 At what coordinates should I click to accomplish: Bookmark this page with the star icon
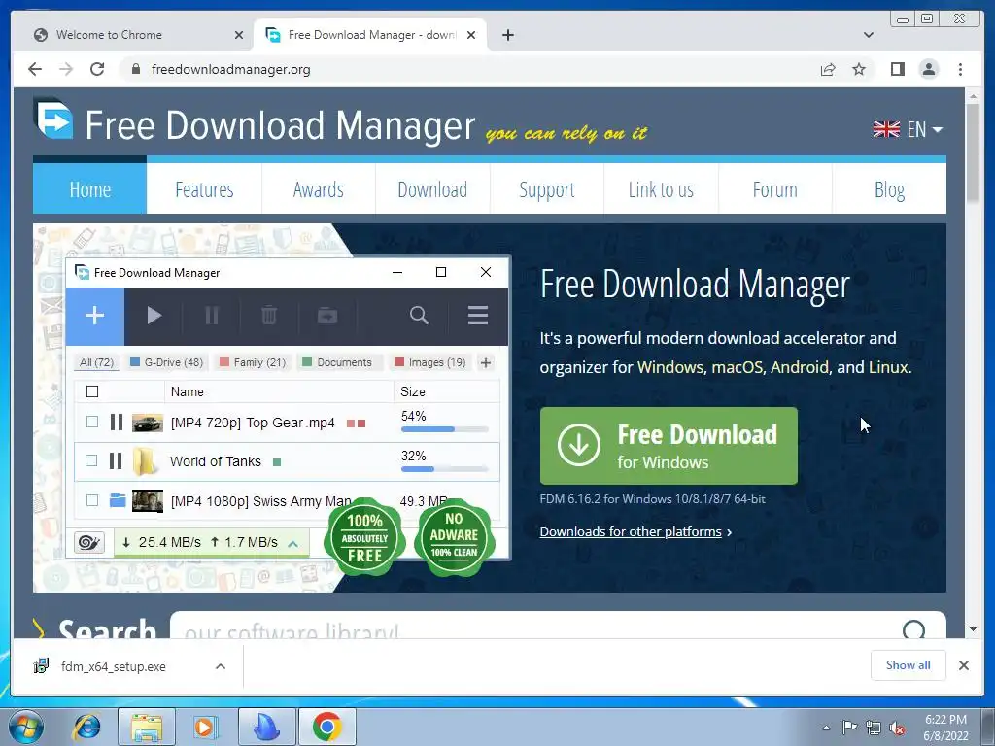click(x=859, y=69)
